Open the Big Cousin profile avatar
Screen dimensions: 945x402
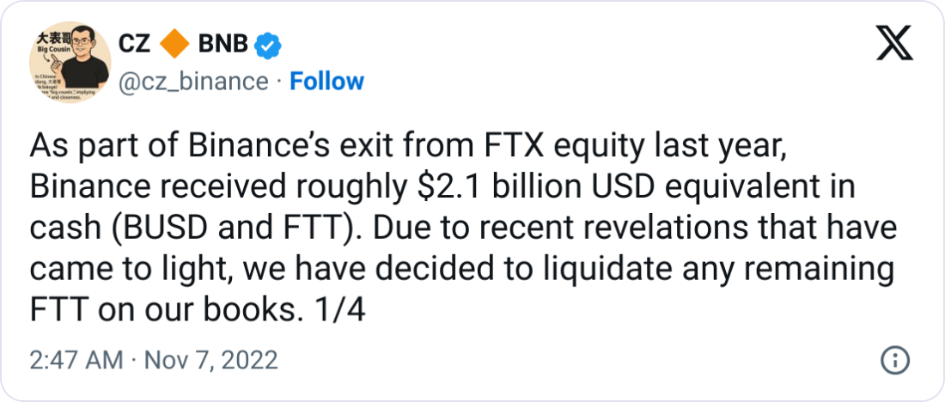(68, 68)
